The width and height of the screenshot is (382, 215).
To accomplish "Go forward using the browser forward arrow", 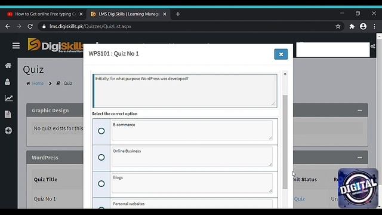I will pos(19,26).
